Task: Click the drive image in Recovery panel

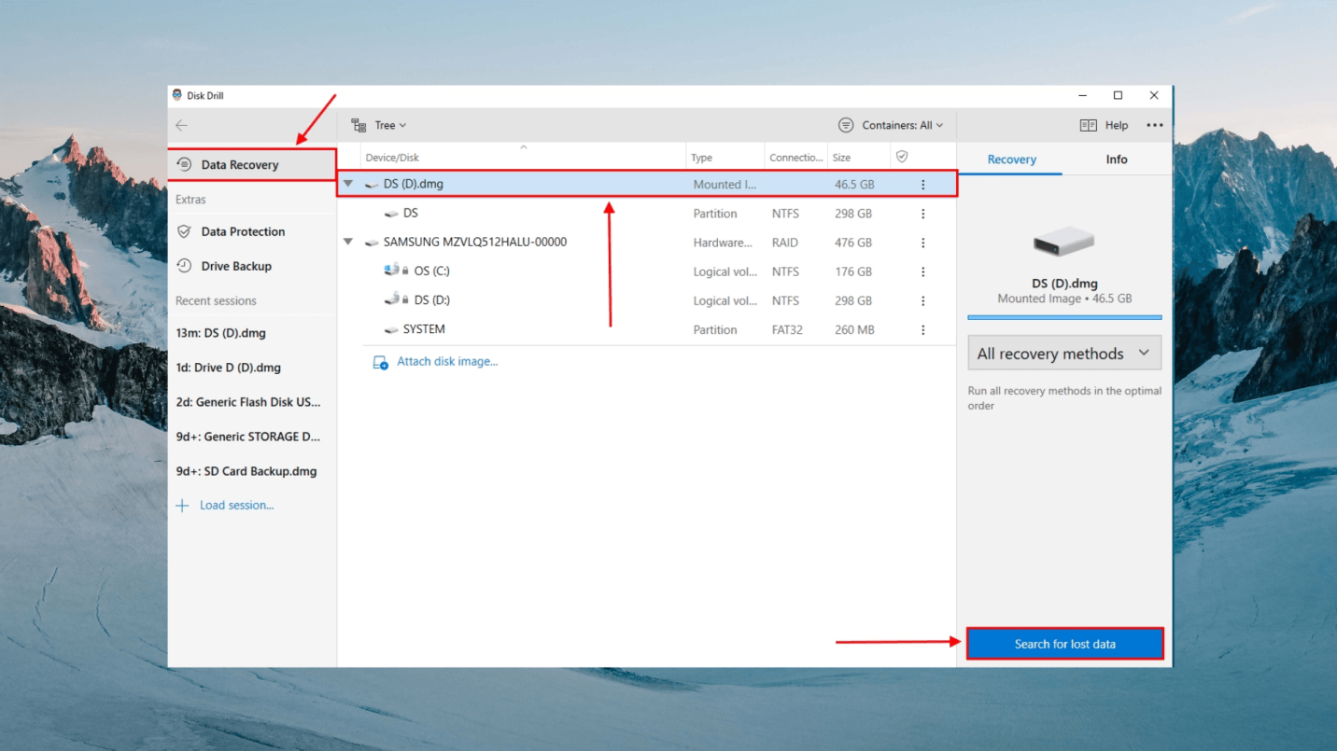Action: tap(1064, 243)
